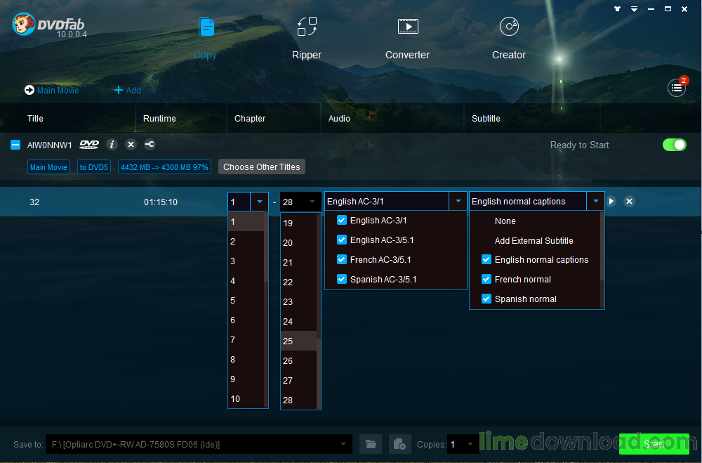Image resolution: width=702 pixels, height=463 pixels.
Task: Click the Main Movie blue tag
Action: pos(48,167)
